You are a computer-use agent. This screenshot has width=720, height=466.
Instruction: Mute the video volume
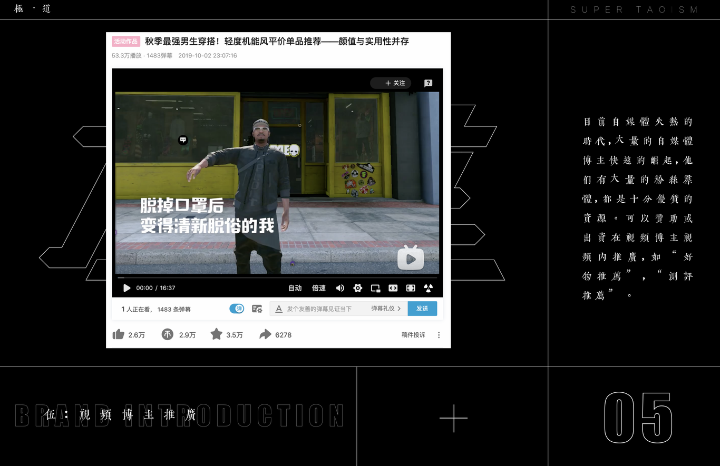340,288
